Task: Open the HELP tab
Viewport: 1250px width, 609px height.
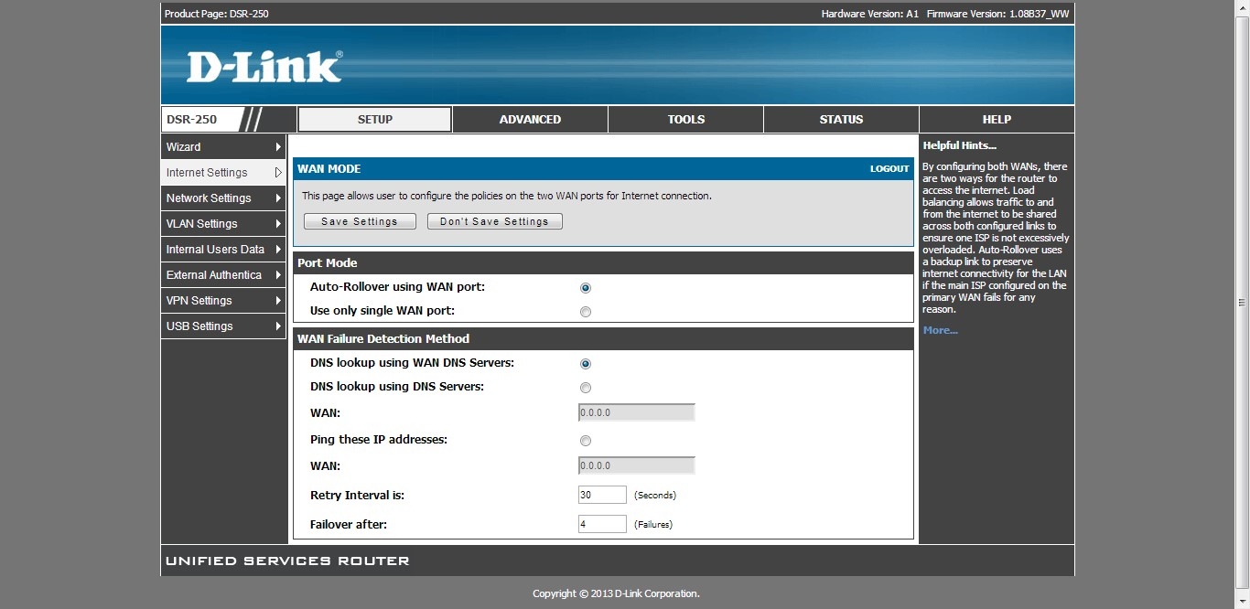Action: [997, 120]
